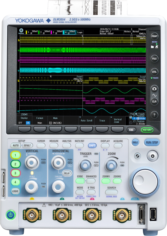Toggle channel 3 with the magenta key
Screen dimensions: 167x236
pos(15,173)
